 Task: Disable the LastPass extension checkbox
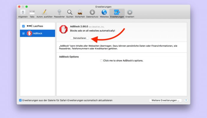pos(23,26)
